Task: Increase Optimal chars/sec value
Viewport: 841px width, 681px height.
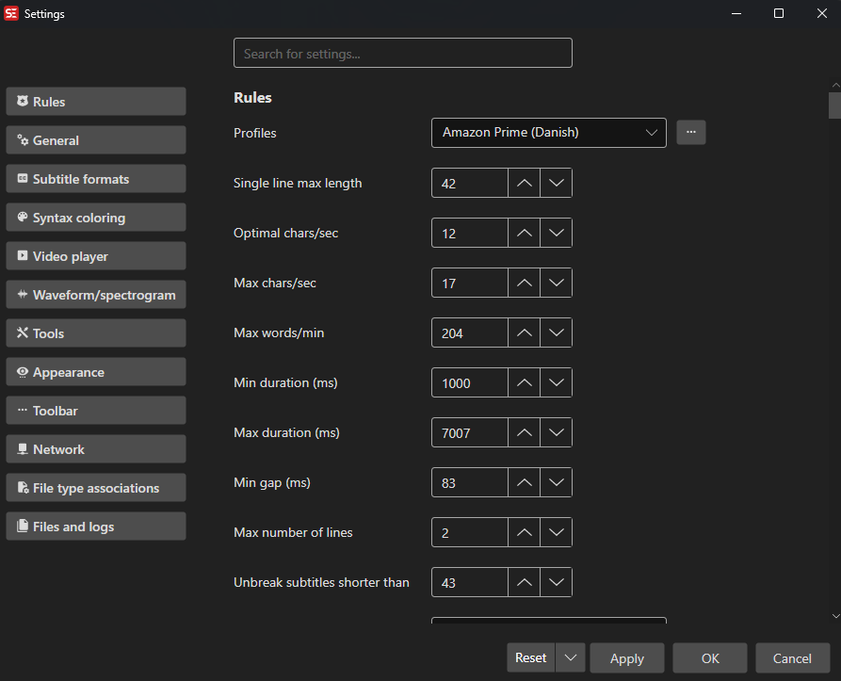Action: click(524, 233)
